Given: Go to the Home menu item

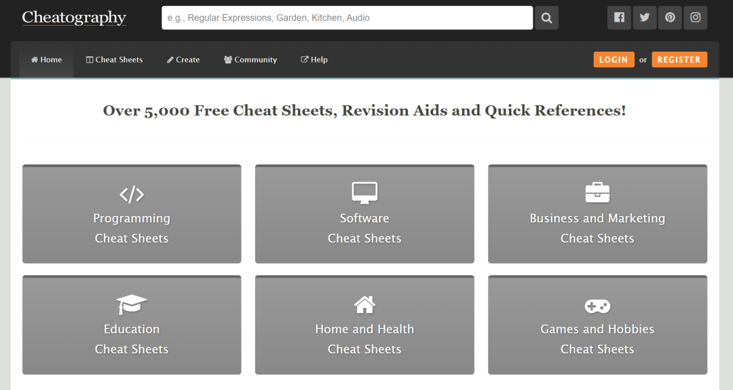Looking at the screenshot, I should 46,60.
